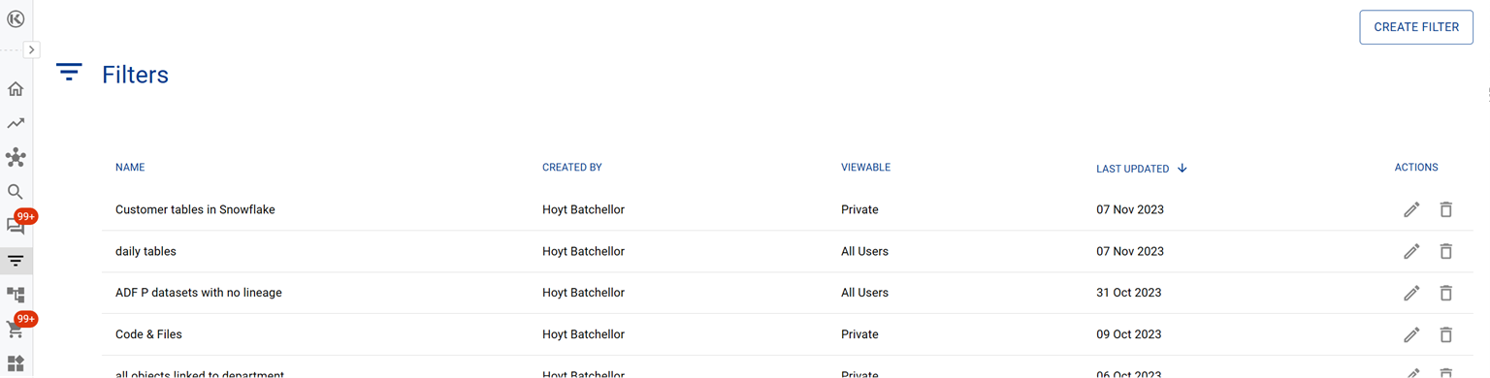Sort by Created By column header
Image resolution: width=1490 pixels, height=378 pixels.
tap(572, 168)
